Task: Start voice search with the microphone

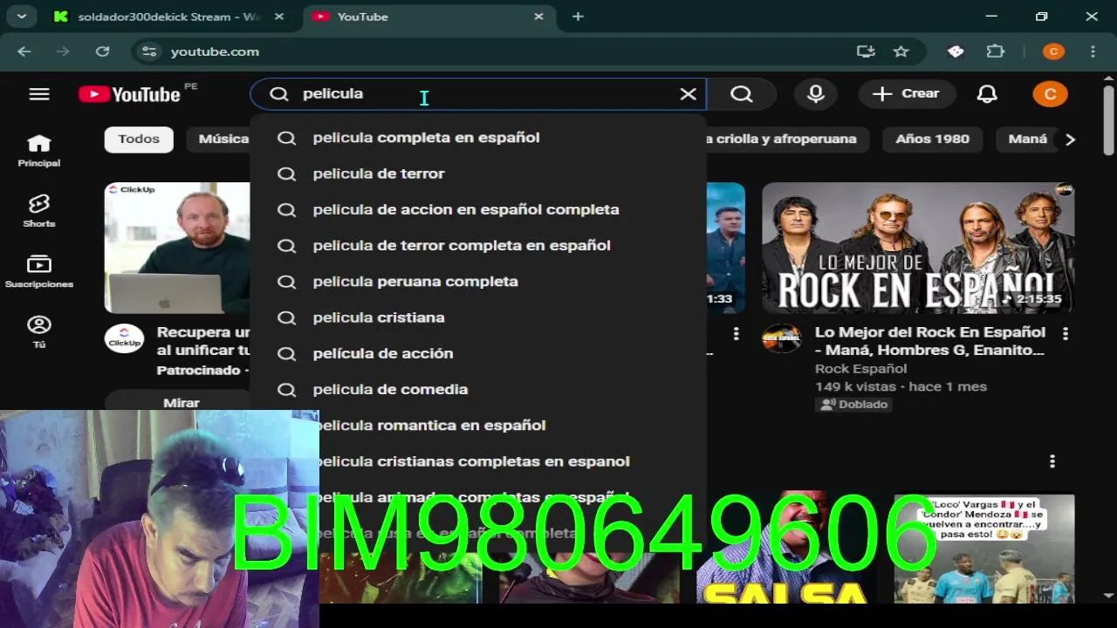Action: pyautogui.click(x=816, y=94)
